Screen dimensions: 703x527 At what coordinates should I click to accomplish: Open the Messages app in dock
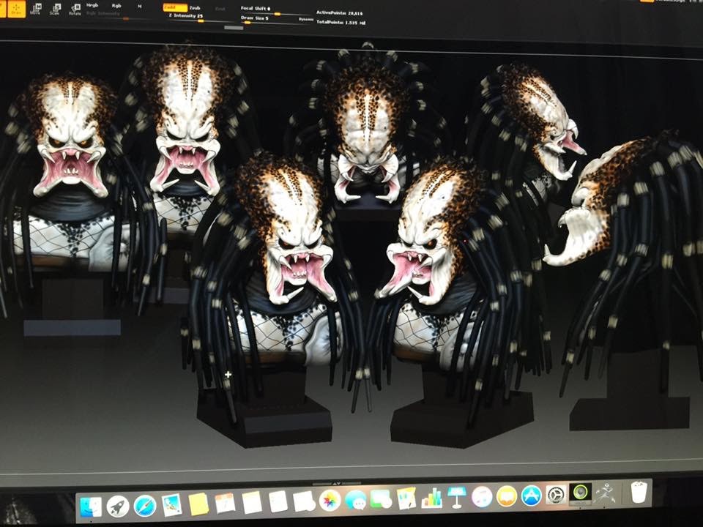(x=357, y=499)
